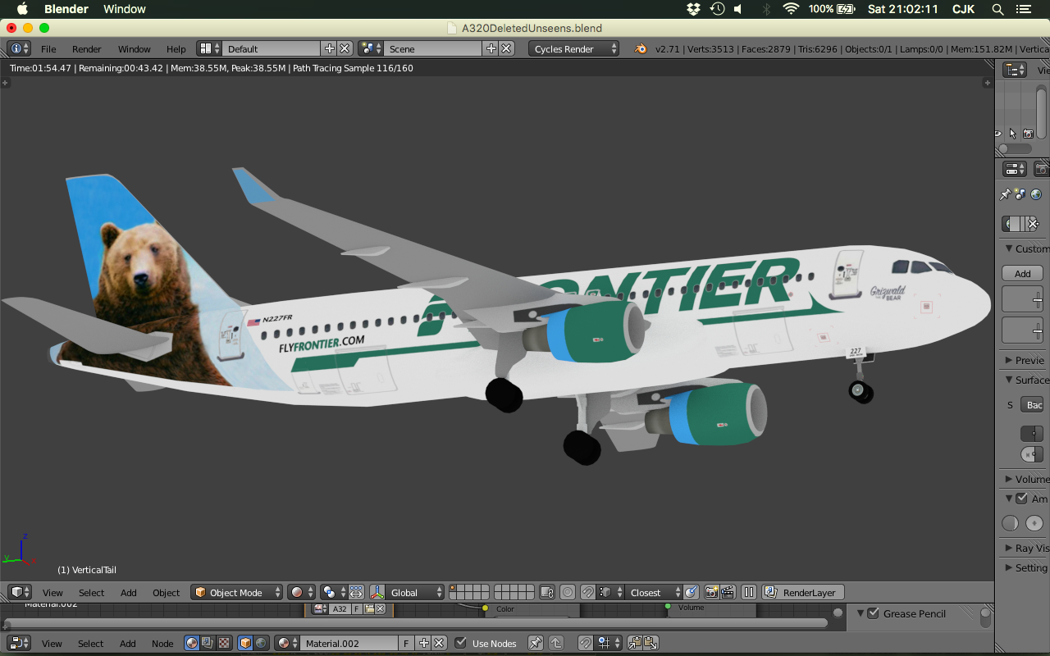The height and width of the screenshot is (656, 1050).
Task: Open the snap element selector in viewport
Action: [610, 592]
